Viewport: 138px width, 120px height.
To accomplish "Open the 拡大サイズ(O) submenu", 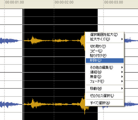I will [105, 39].
